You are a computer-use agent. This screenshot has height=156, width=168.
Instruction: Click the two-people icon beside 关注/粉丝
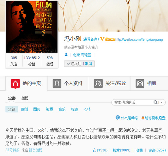(98, 84)
